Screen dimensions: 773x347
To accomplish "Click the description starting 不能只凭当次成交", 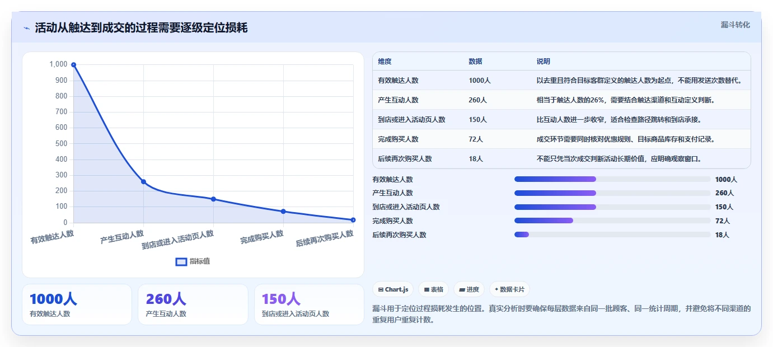I will click(619, 159).
